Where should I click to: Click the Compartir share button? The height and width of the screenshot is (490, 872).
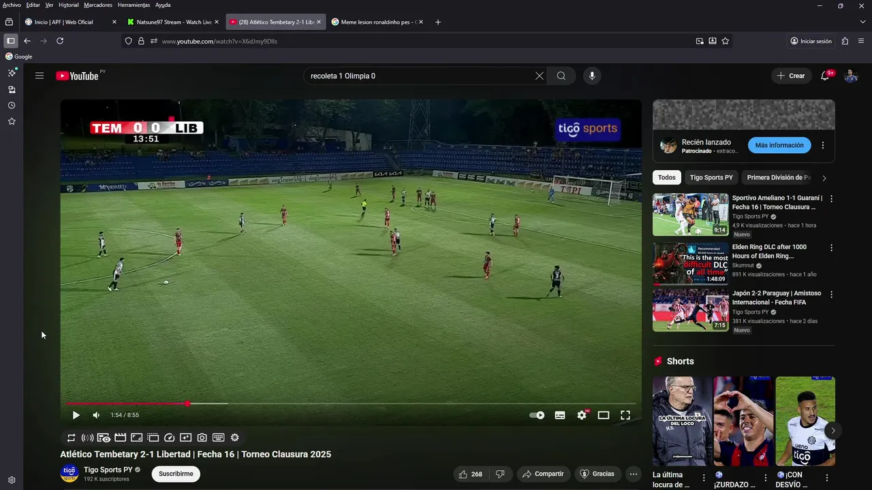(543, 474)
